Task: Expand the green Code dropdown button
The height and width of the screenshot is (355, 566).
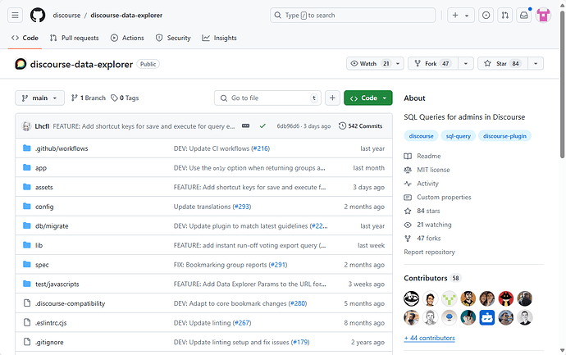Action: (368, 98)
